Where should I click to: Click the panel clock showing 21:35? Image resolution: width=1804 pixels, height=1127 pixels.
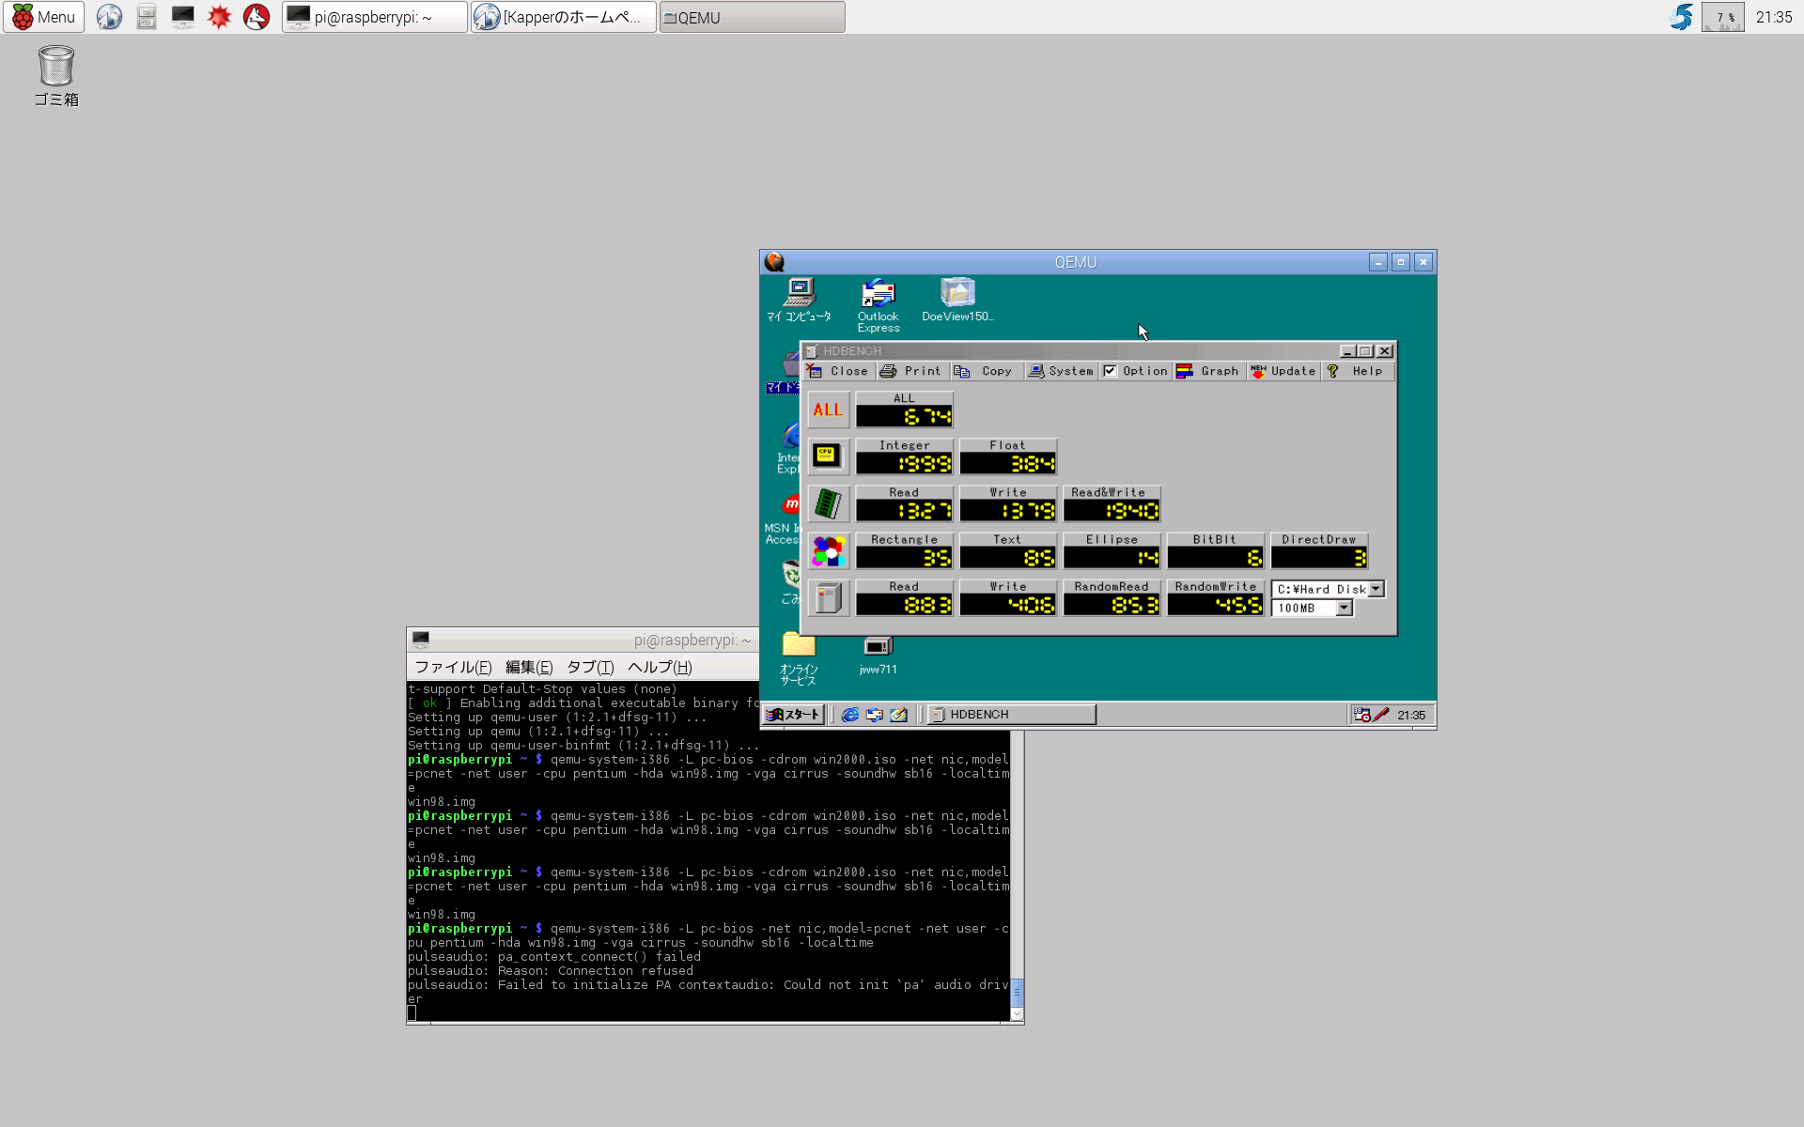click(x=1774, y=17)
